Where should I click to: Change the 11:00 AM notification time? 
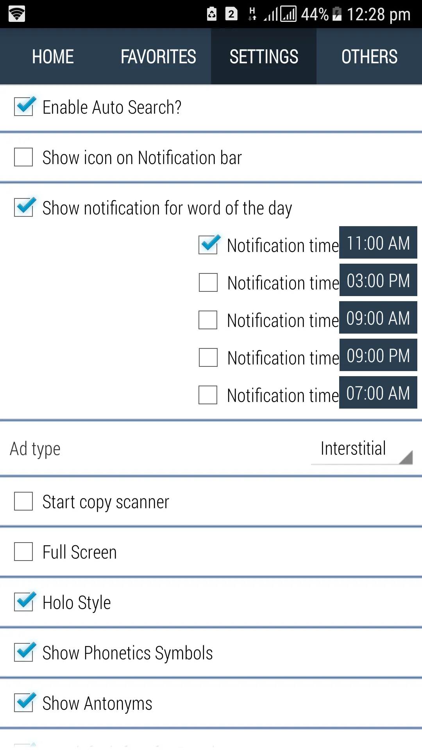coord(378,243)
